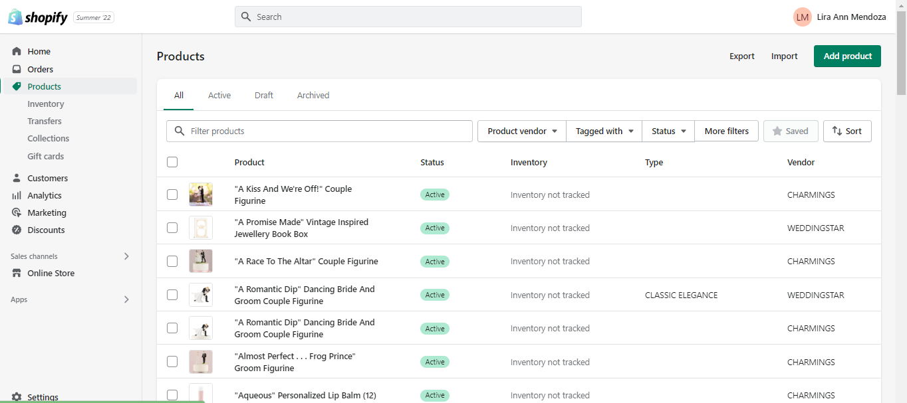Open thumbnail of "A Race To The Altar" figurine
Image resolution: width=907 pixels, height=403 pixels.
pos(201,261)
